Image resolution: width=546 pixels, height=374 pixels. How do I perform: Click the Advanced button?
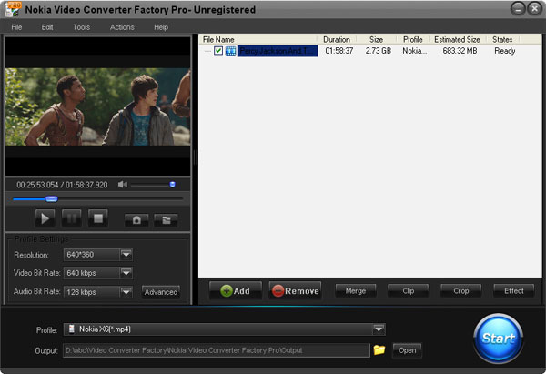tap(161, 292)
